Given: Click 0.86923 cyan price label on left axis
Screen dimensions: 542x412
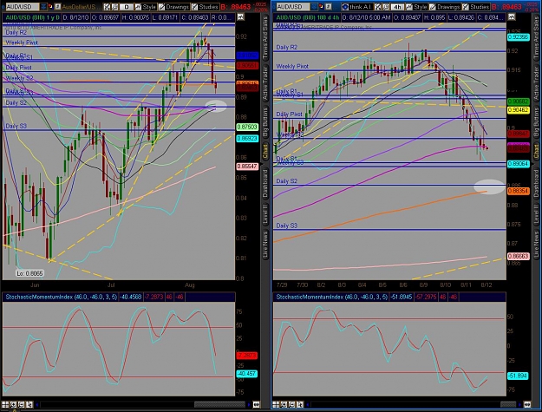Looking at the screenshot, I should coord(247,139).
